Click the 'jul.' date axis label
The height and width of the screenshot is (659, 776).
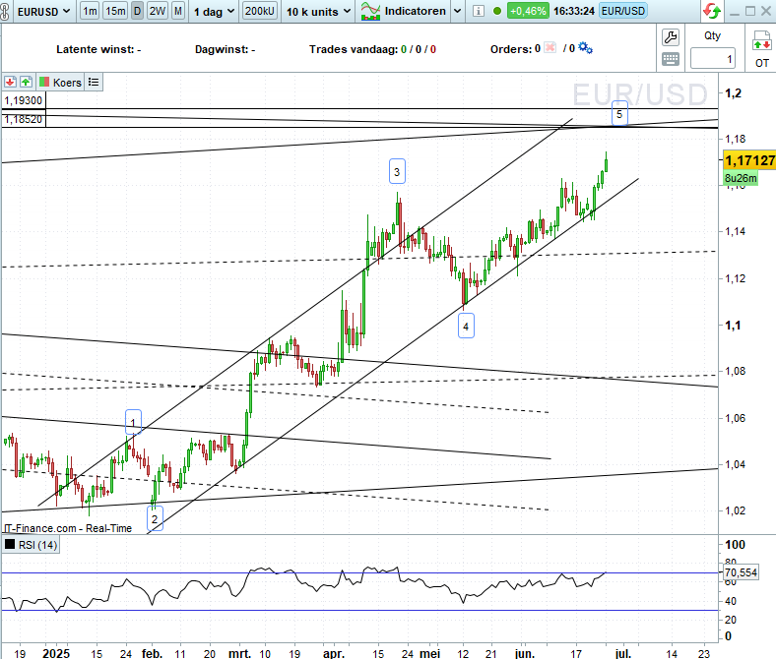[623, 653]
